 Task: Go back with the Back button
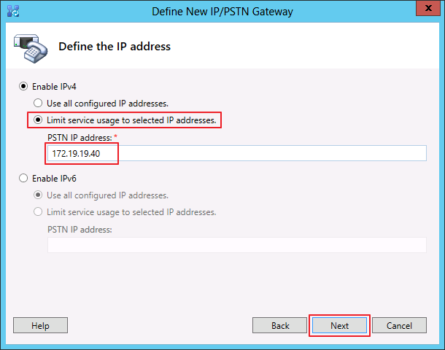point(280,325)
